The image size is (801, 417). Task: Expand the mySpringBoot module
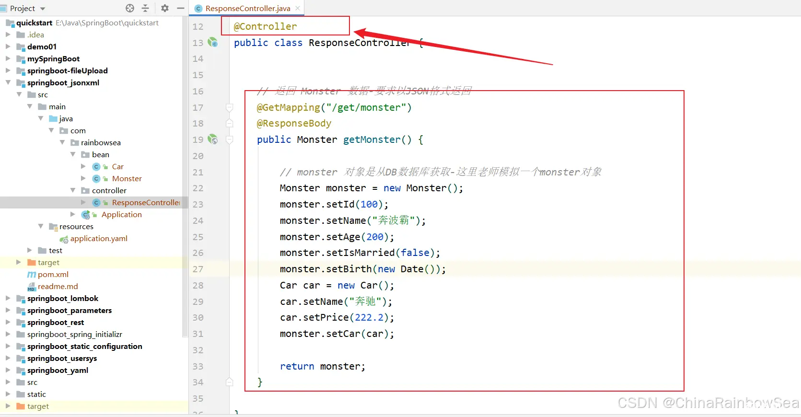click(8, 58)
